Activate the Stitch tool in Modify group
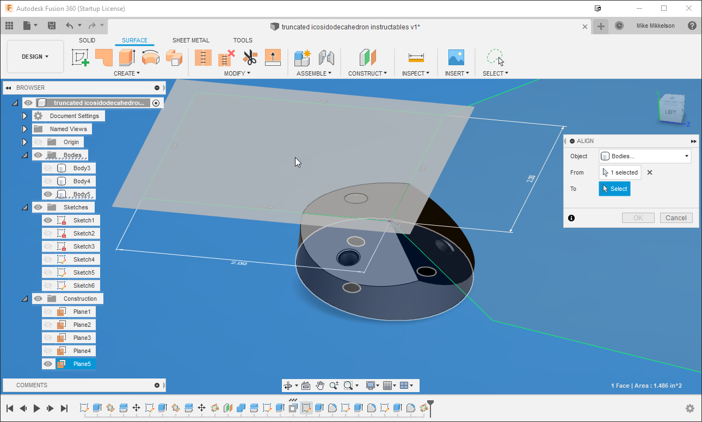Viewport: 702px width, 422px height. coord(203,57)
